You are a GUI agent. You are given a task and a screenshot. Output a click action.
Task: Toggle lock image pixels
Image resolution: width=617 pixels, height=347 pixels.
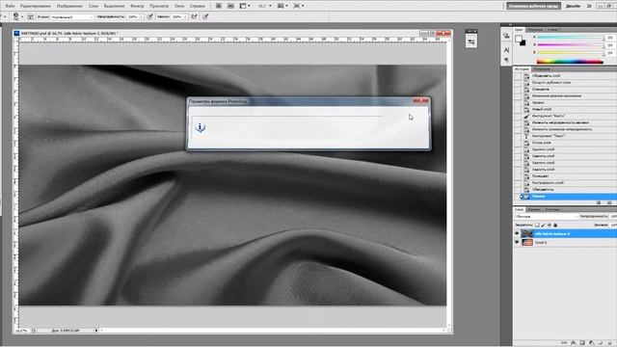[x=544, y=225]
